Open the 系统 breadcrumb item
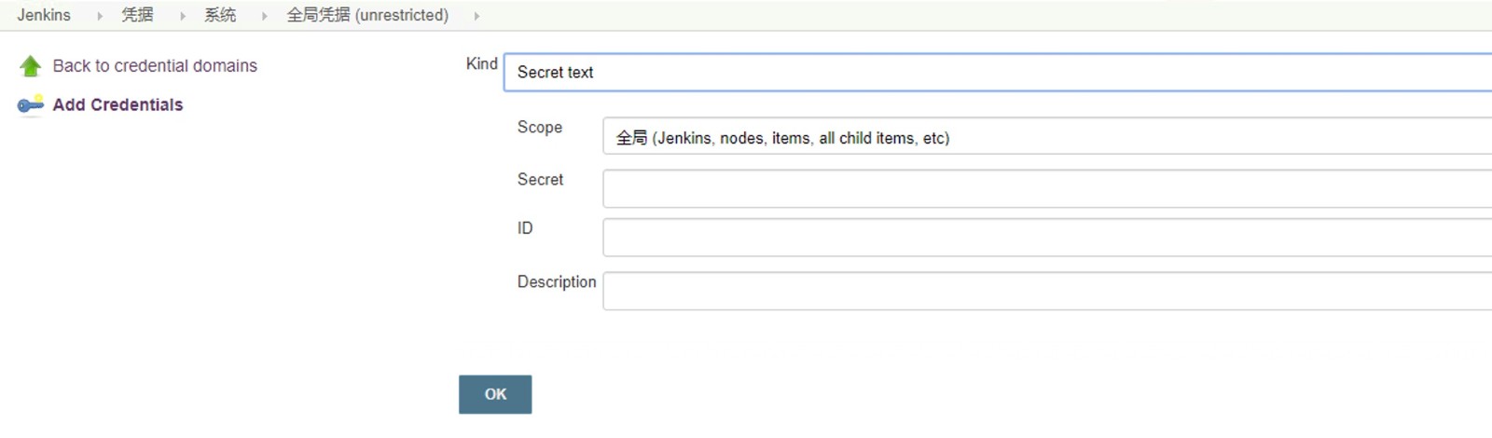The image size is (1492, 438). (x=220, y=15)
